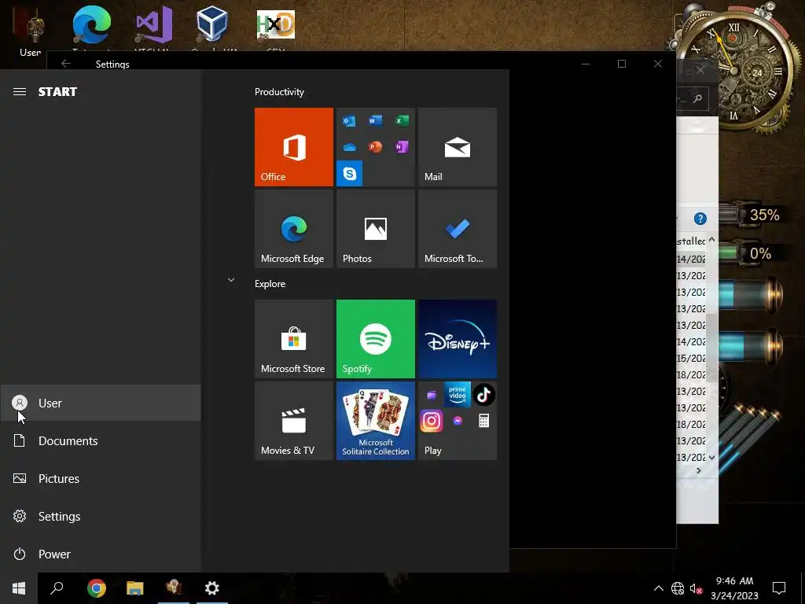Viewport: 805px width, 604px height.
Task: Select the Explore group header
Action: pyautogui.click(x=270, y=283)
